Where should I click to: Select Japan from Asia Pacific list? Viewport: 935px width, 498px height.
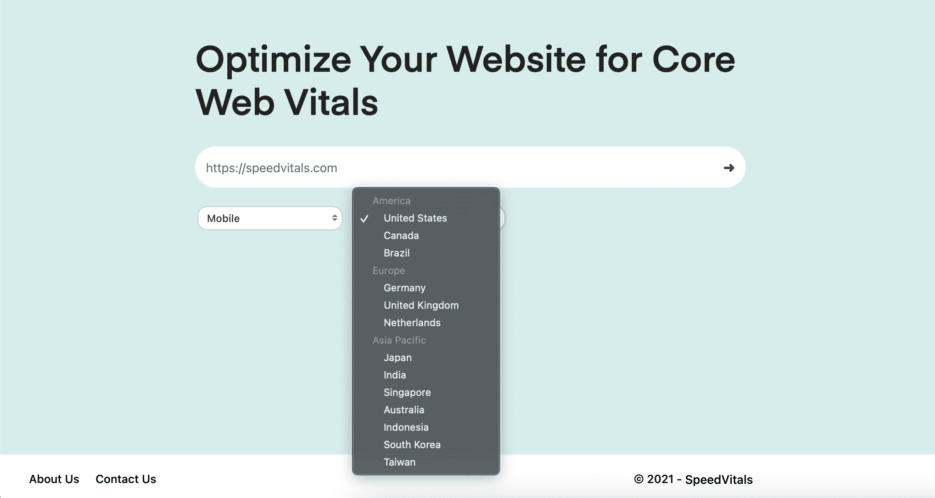point(398,358)
